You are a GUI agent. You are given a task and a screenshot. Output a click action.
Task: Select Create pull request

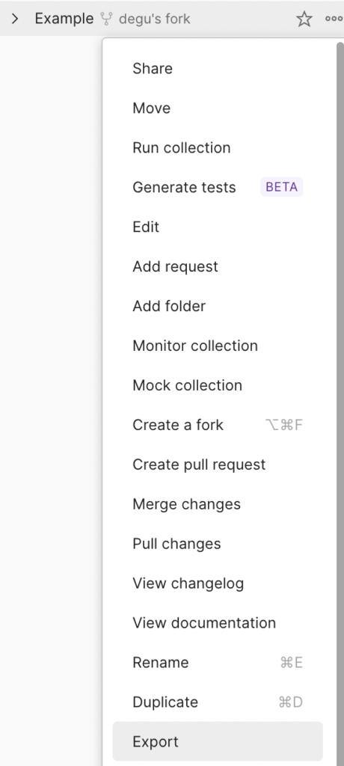pyautogui.click(x=218, y=464)
